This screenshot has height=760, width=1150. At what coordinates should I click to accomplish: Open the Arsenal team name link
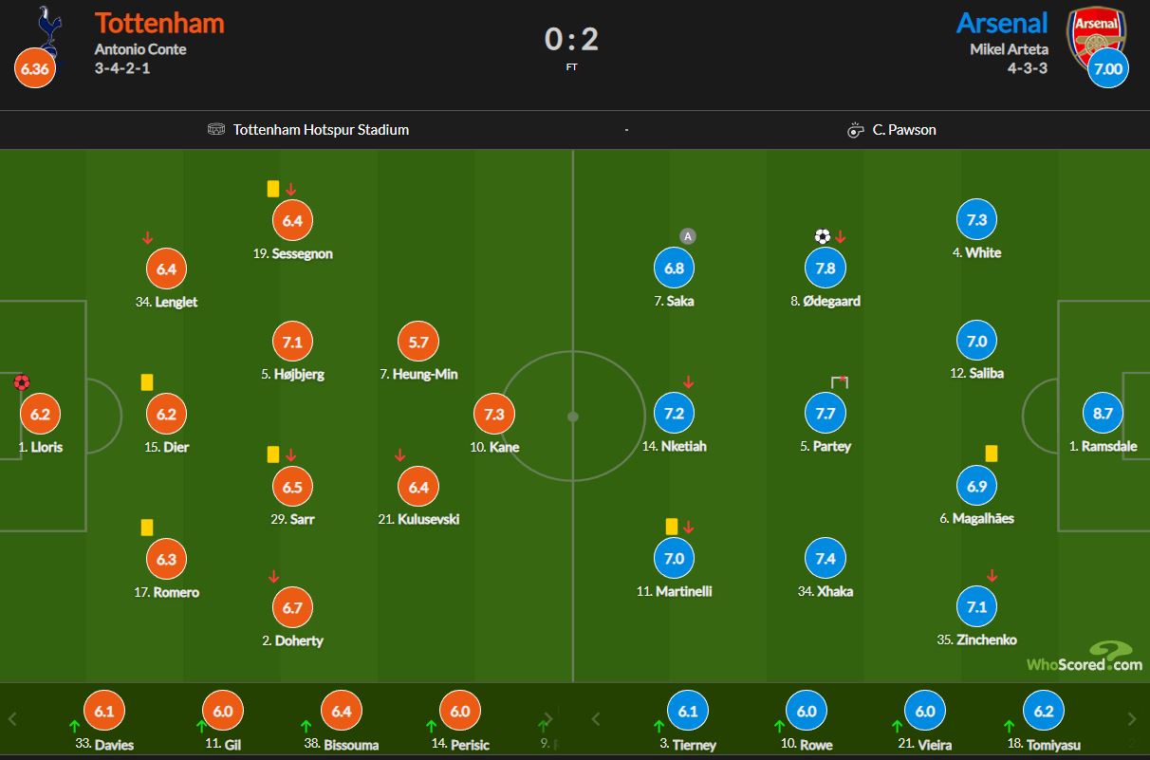1001,23
